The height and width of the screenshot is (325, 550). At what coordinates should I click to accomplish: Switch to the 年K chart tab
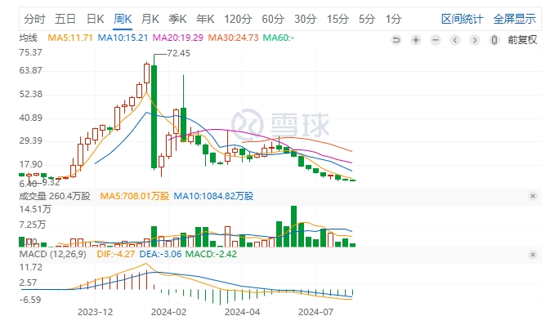click(205, 19)
